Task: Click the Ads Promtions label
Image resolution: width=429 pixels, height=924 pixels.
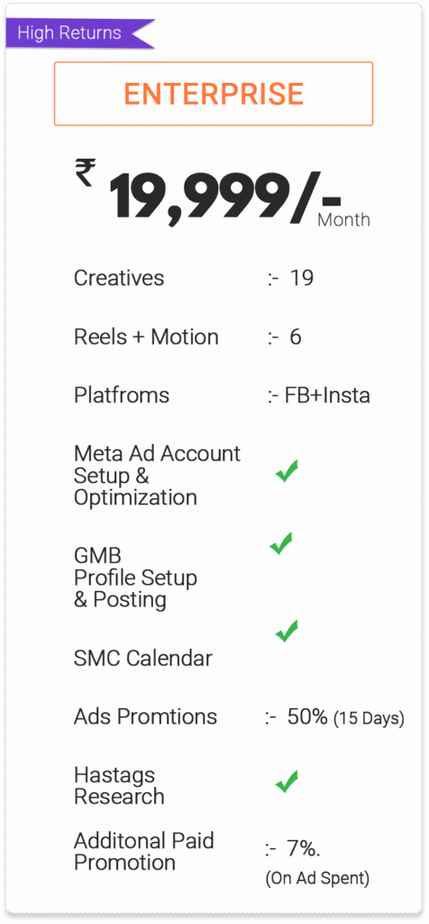Action: (145, 716)
